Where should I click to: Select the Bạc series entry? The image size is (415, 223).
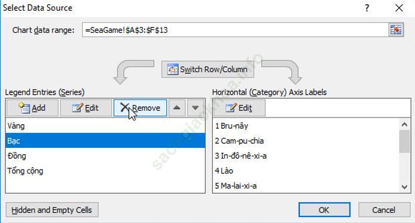[x=105, y=141]
